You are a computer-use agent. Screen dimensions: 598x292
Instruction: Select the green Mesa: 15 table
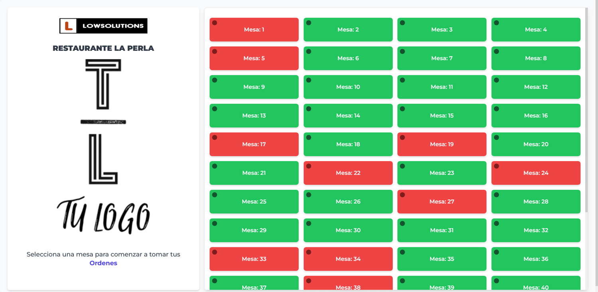[x=442, y=115]
